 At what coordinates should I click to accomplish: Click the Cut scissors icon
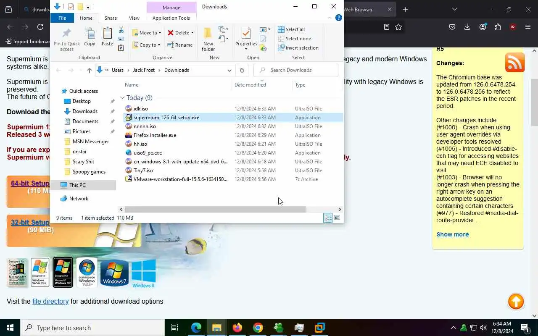pyautogui.click(x=121, y=30)
